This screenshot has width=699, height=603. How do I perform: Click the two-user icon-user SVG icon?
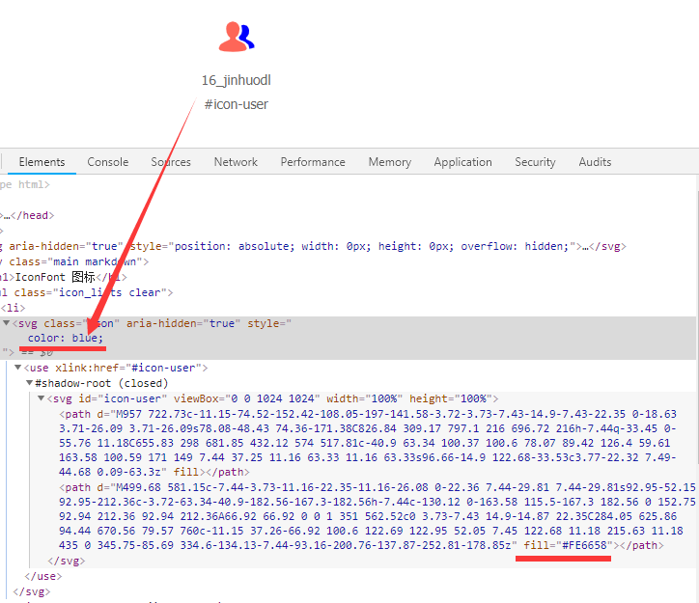point(237,37)
